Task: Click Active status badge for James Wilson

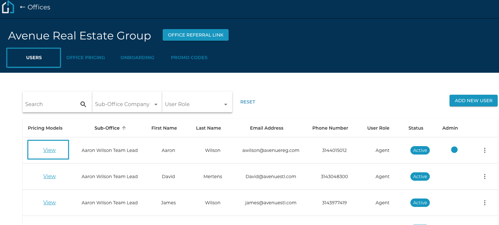Action: click(x=420, y=203)
